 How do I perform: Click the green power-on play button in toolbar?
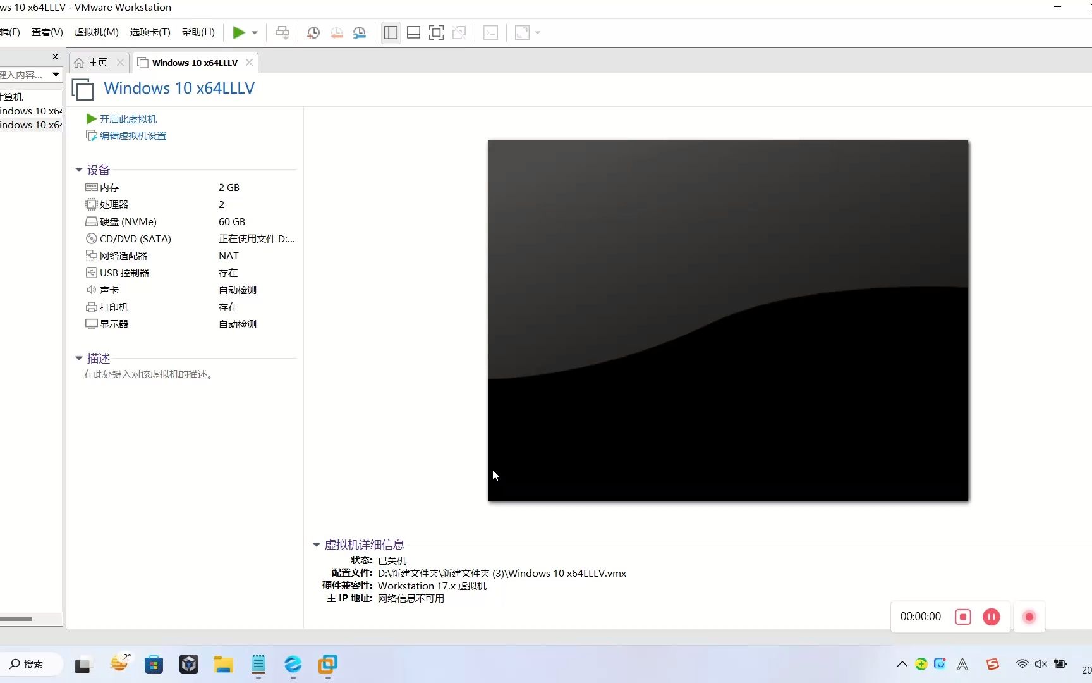point(238,32)
